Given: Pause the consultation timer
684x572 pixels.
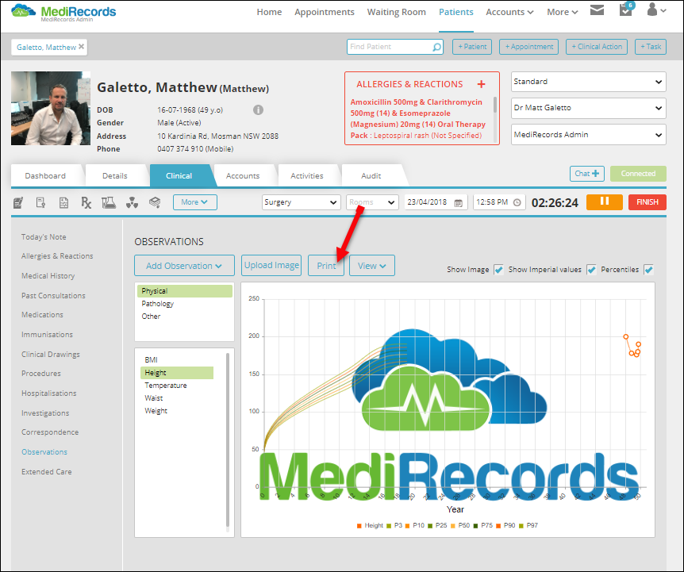Looking at the screenshot, I should point(604,202).
